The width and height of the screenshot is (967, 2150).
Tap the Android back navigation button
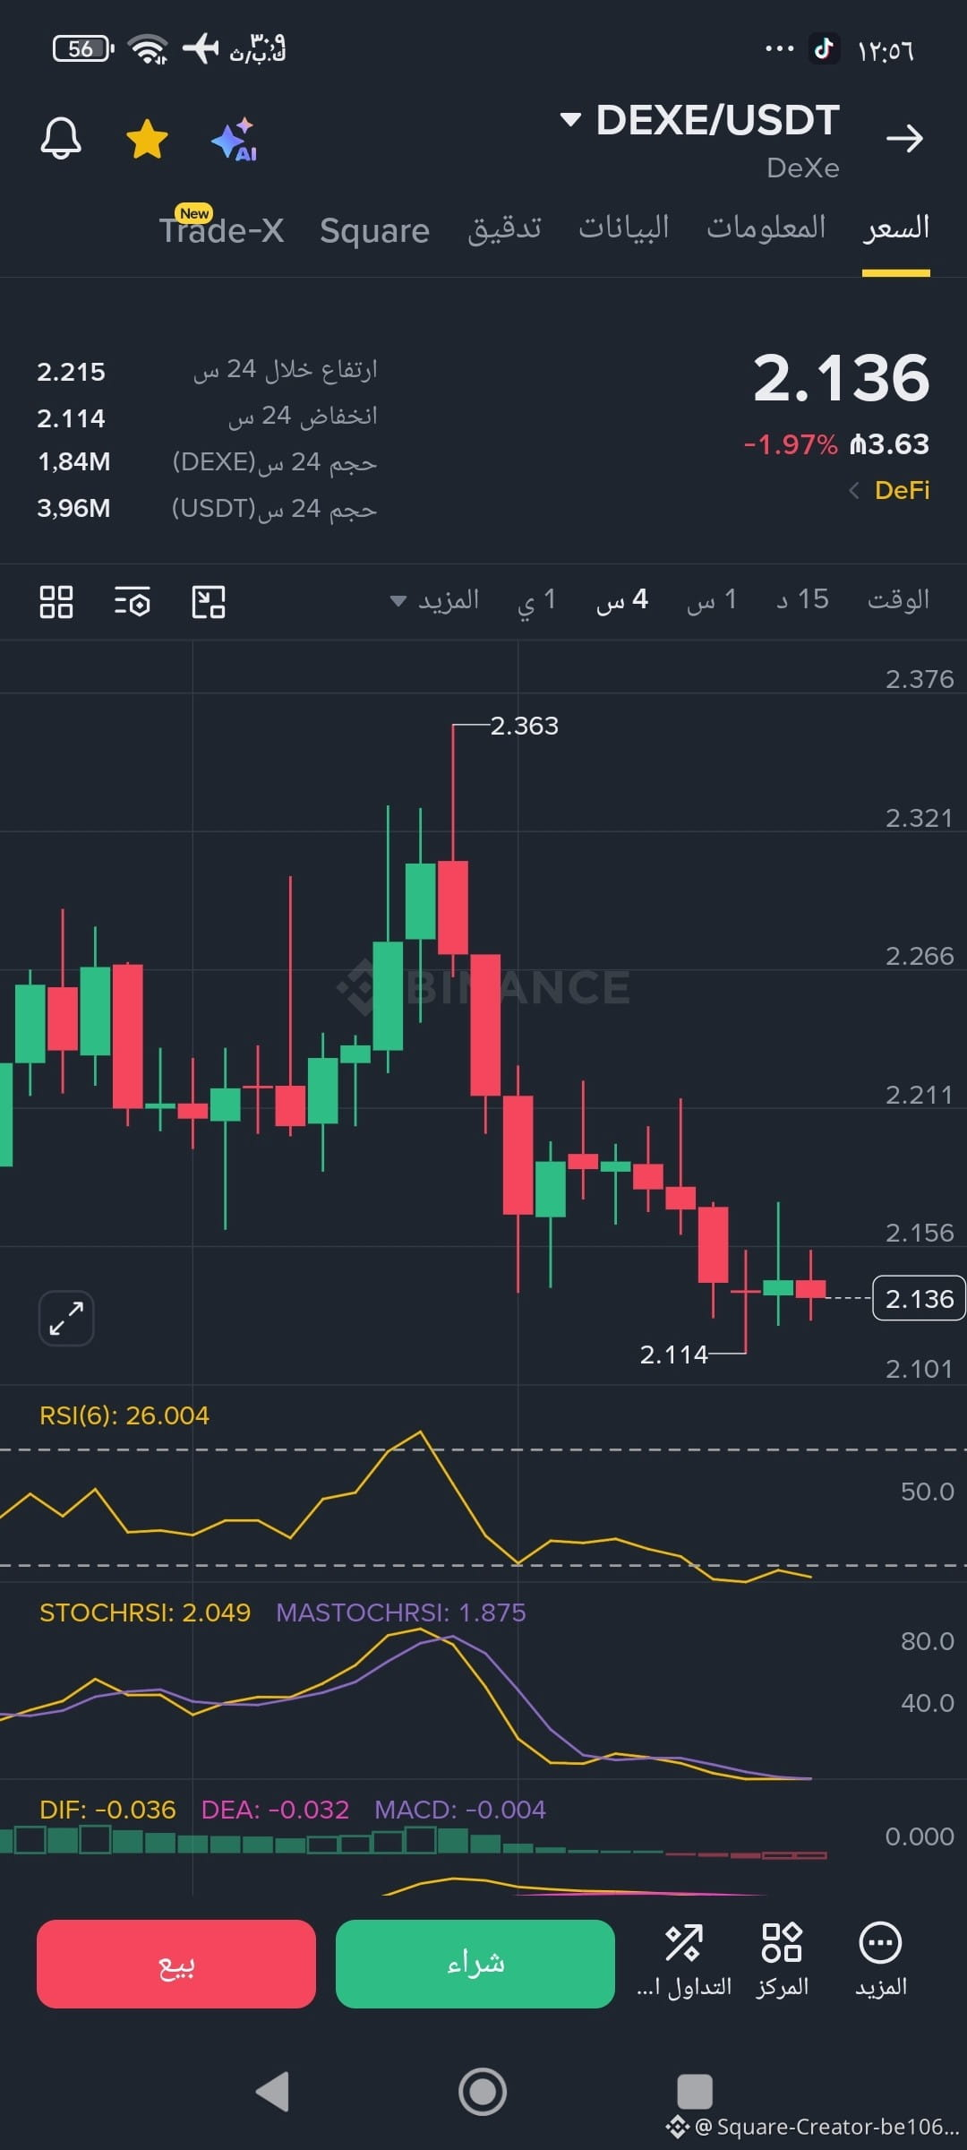tap(272, 2092)
